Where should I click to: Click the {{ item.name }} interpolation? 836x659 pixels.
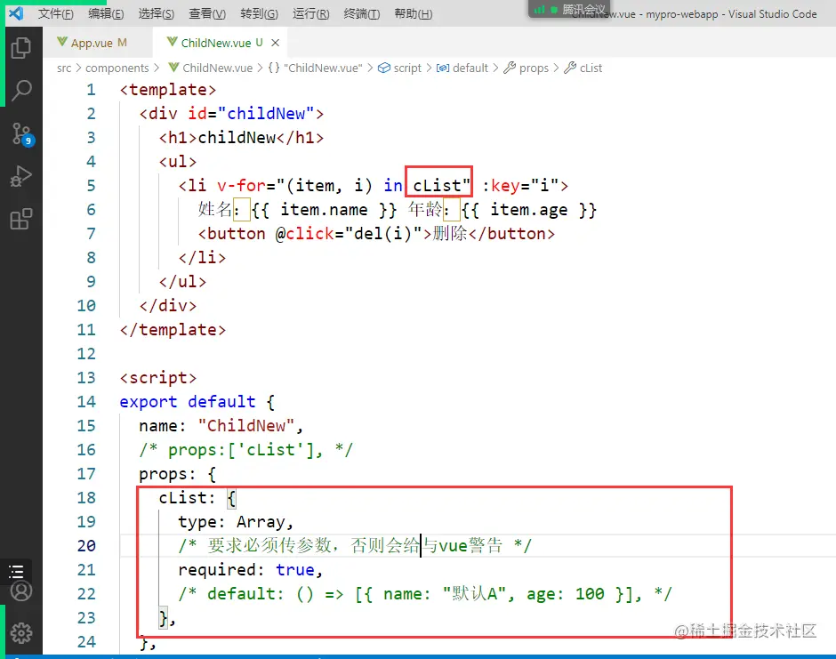324,210
